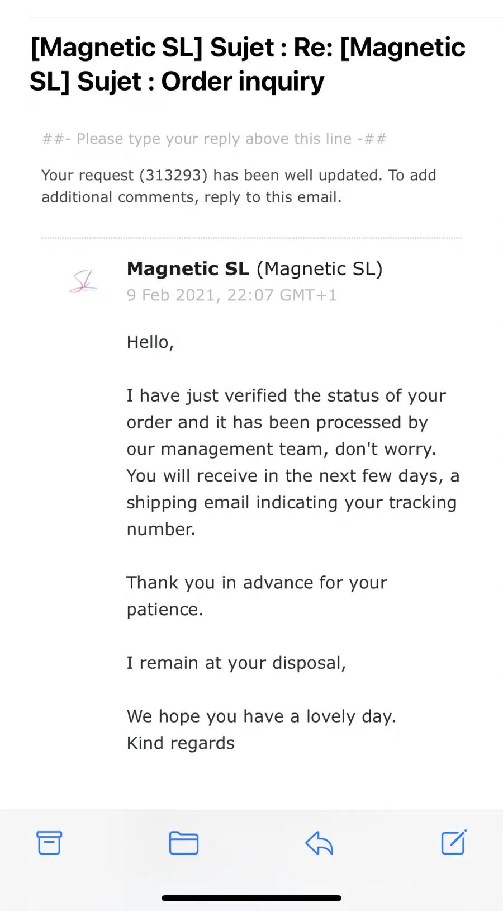
Task: Tap the 'Please type your reply above' line
Action: pos(214,139)
